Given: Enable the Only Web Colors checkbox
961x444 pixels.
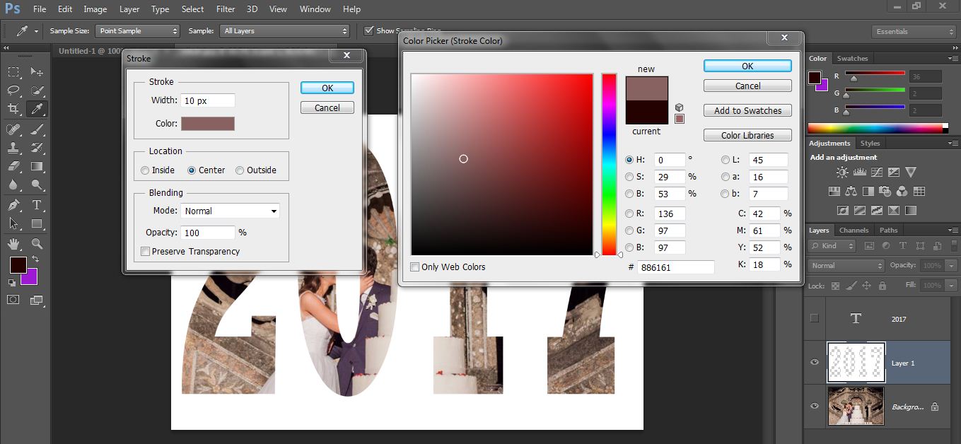Looking at the screenshot, I should click(x=415, y=267).
